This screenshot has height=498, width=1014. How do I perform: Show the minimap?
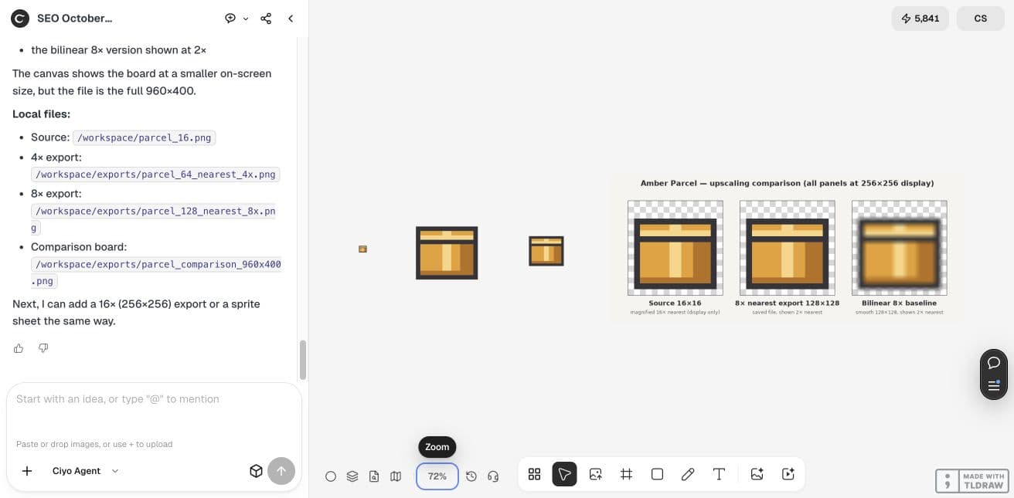click(396, 476)
